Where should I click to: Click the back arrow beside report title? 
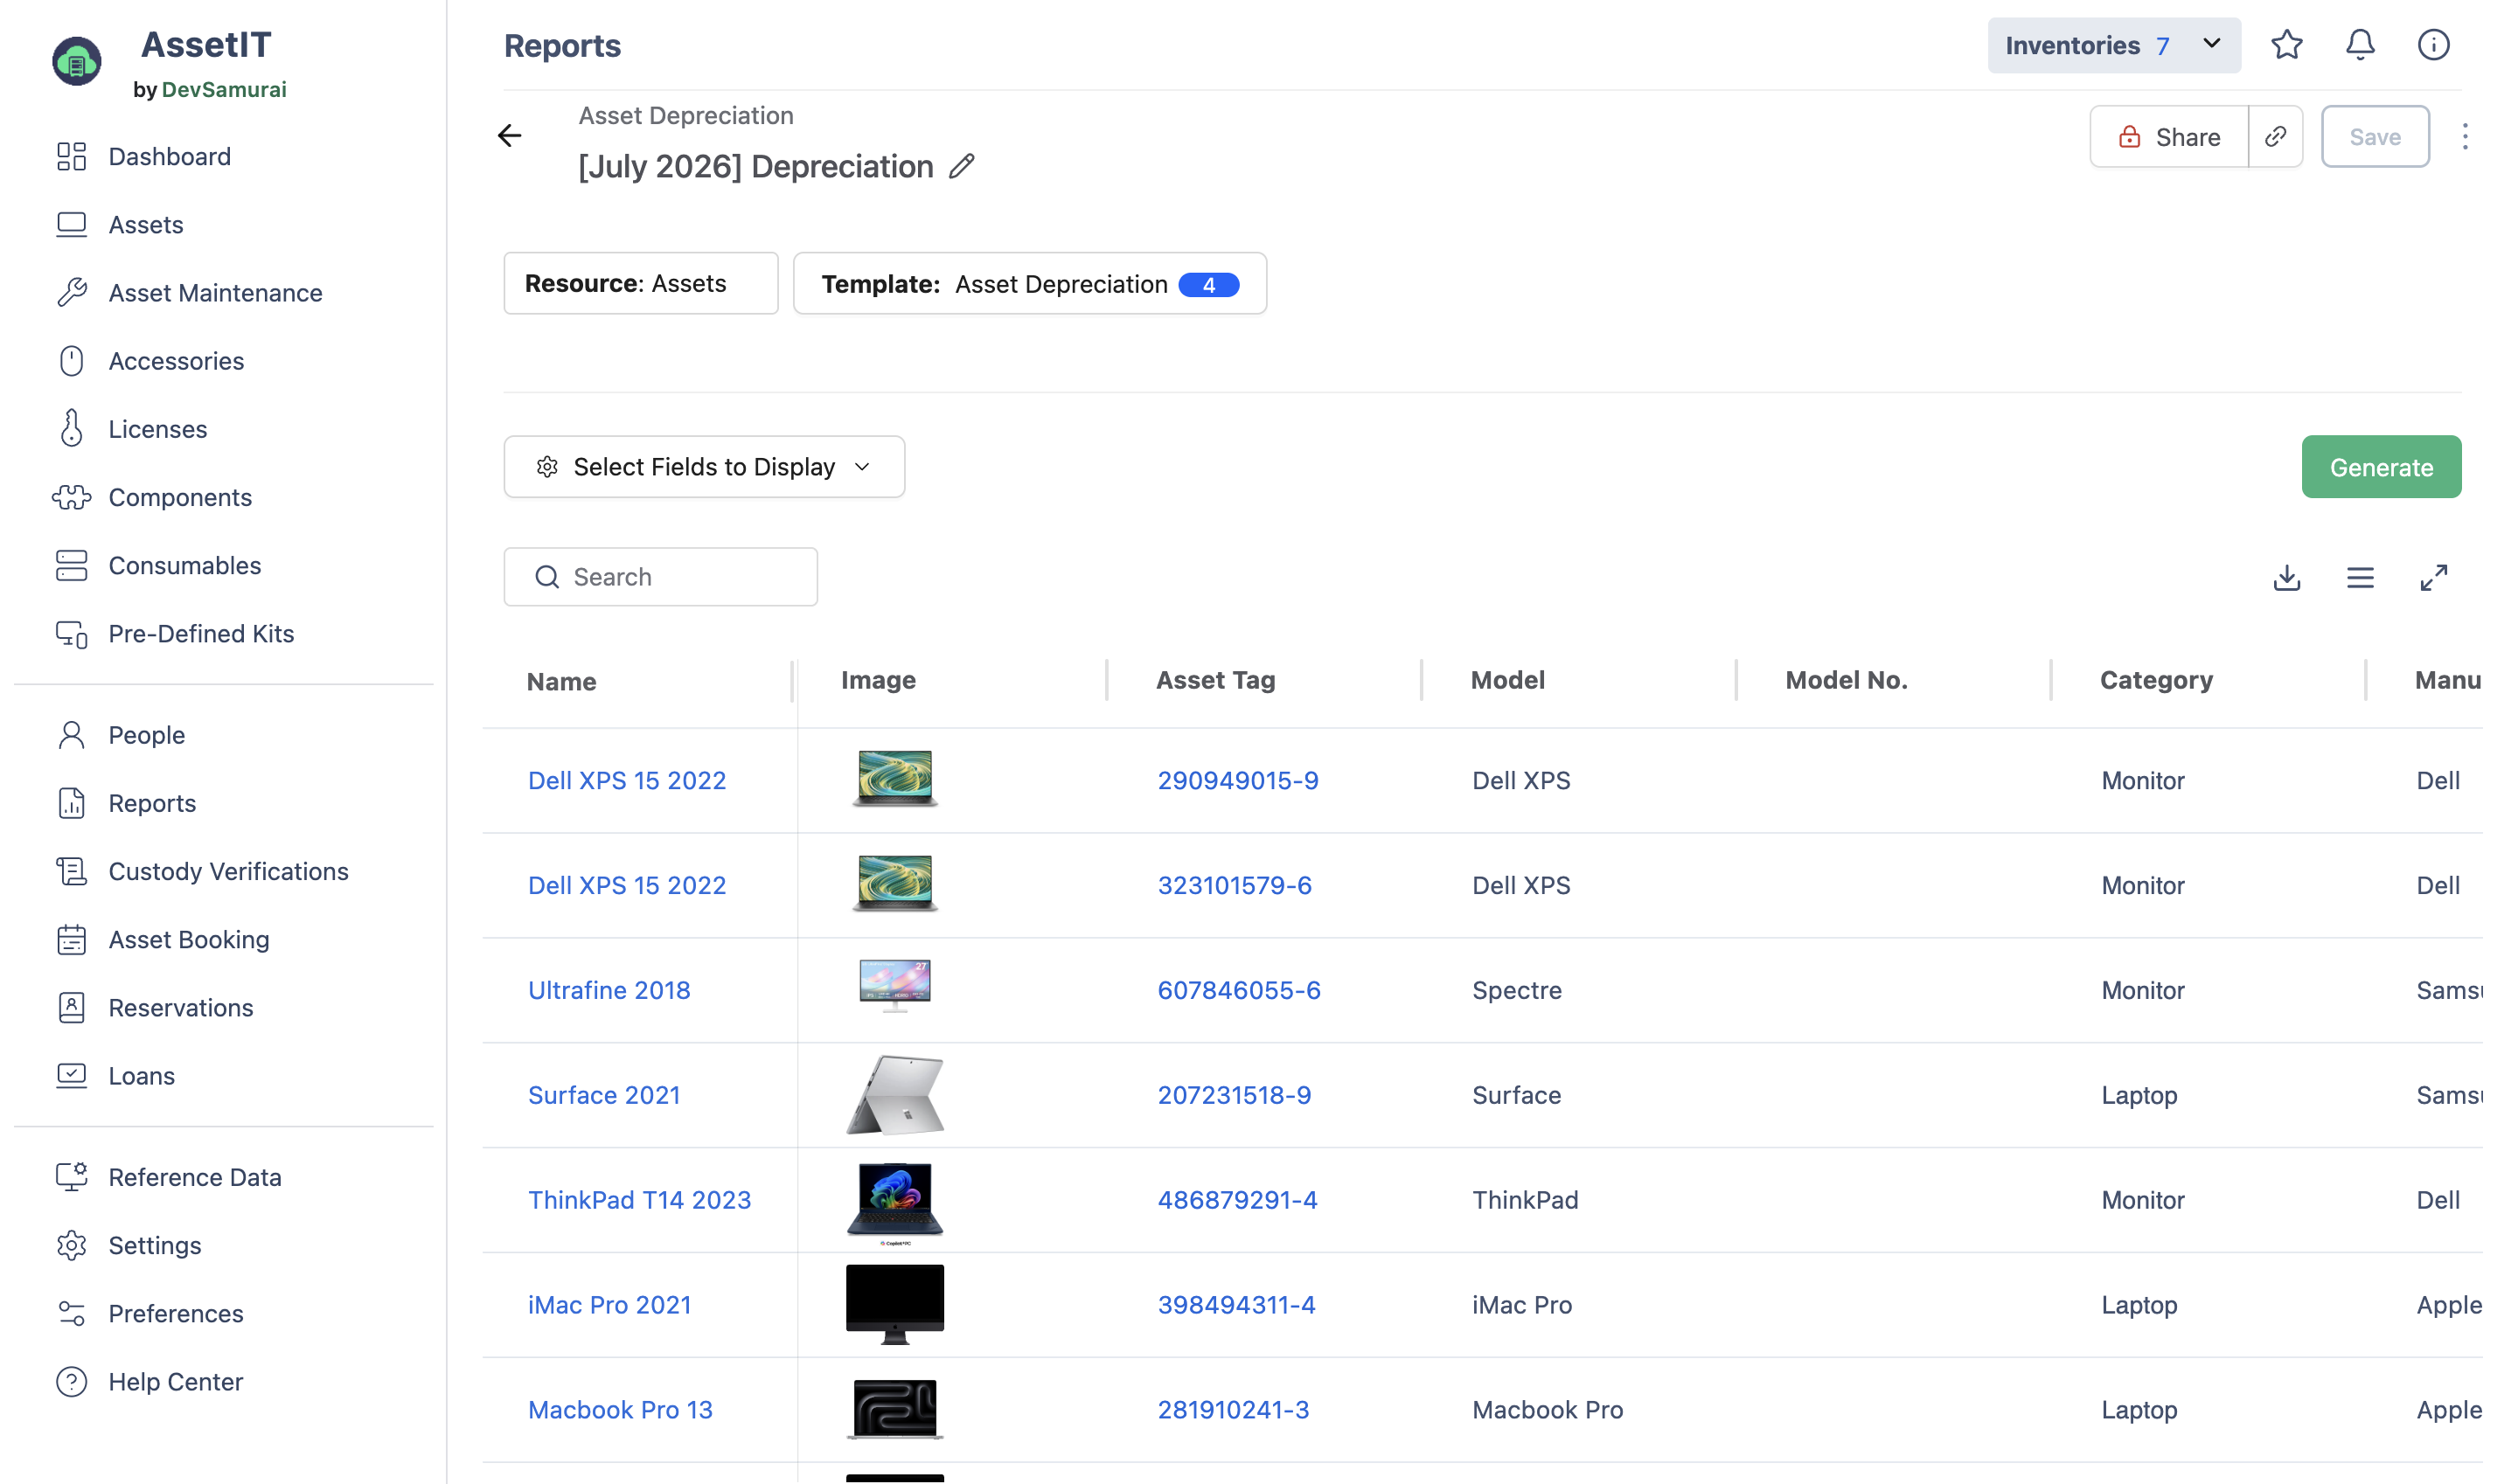(509, 135)
